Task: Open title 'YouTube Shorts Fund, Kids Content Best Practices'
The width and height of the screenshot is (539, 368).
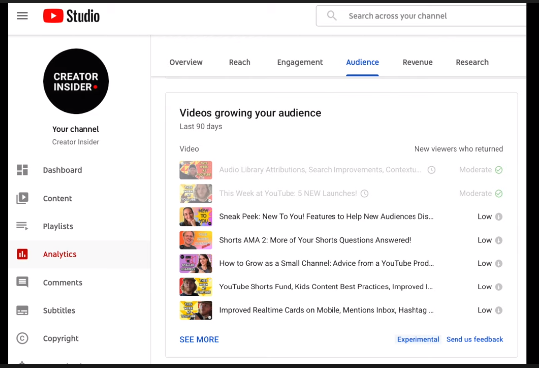Action: pos(326,287)
